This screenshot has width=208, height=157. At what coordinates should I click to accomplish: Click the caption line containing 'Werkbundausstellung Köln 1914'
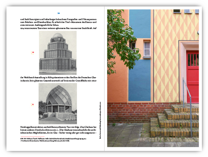pos(45,141)
